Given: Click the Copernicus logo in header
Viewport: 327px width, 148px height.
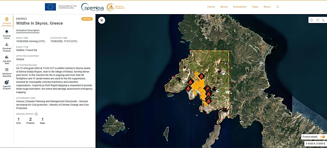Looking at the screenshot, I should (x=92, y=7).
